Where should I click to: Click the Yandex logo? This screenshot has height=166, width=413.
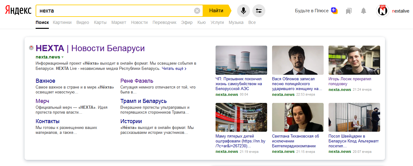coord(18,11)
